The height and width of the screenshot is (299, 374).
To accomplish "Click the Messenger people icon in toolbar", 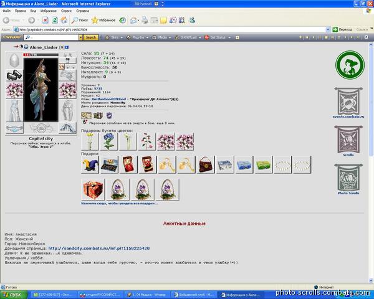I will click(192, 21).
